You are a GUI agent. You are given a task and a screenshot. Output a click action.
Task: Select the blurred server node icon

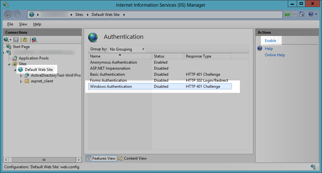9,52
